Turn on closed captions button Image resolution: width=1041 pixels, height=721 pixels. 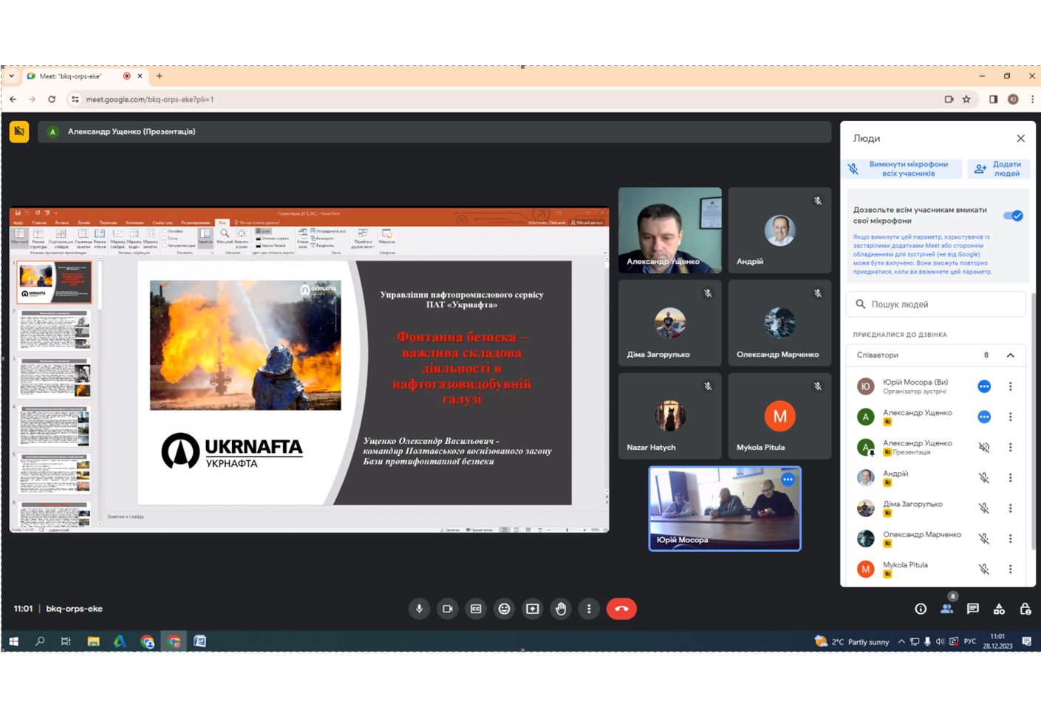(476, 609)
